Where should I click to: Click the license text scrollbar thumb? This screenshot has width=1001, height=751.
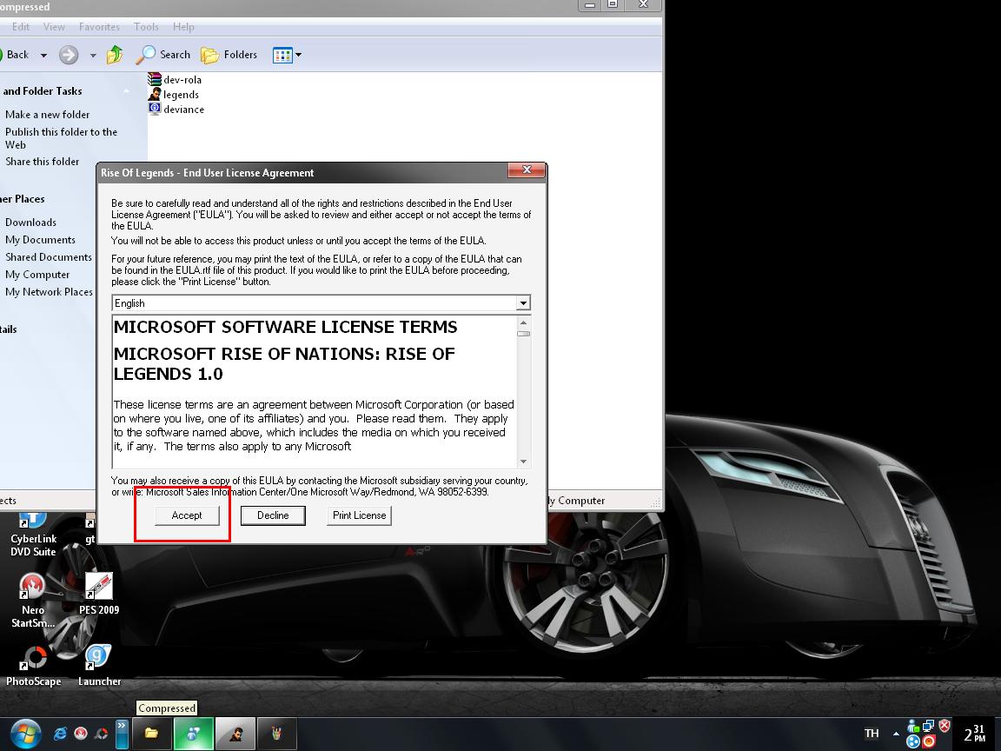pyautogui.click(x=523, y=334)
